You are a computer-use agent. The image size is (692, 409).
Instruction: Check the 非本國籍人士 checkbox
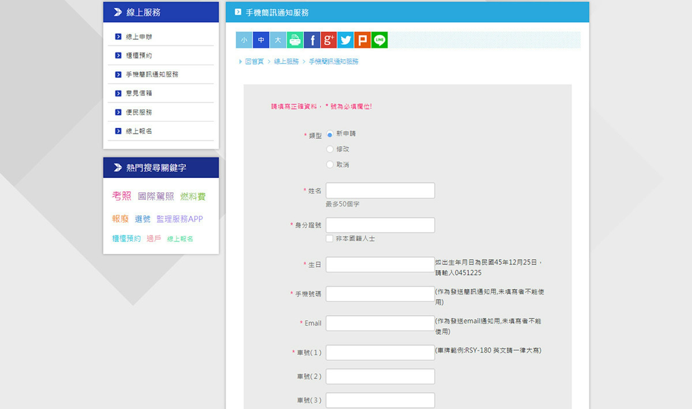(329, 238)
